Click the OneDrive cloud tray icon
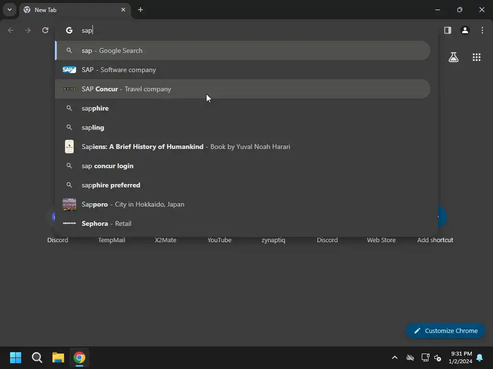Screen dimensions: 493x369 tap(410, 357)
